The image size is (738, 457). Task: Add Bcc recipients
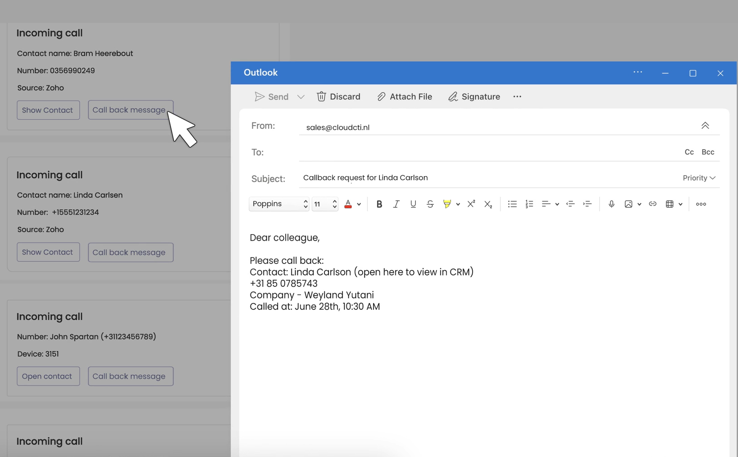coord(708,152)
